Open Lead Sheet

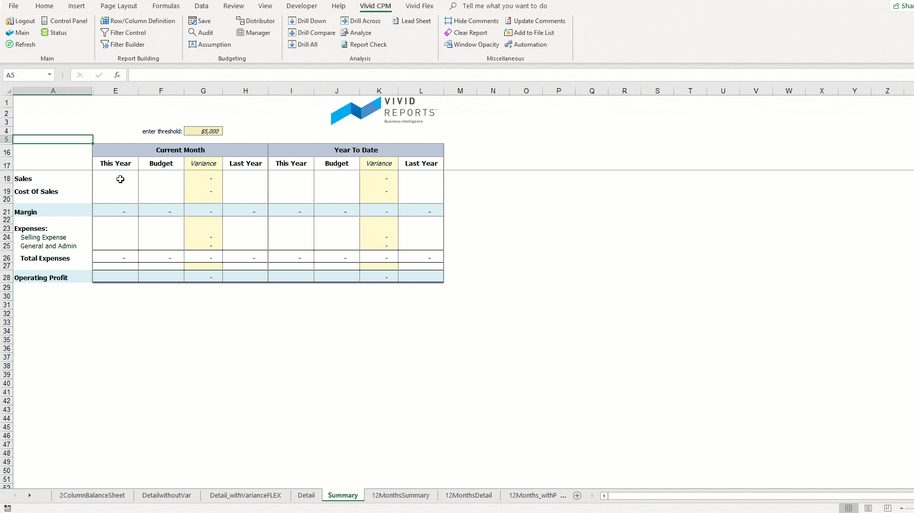[412, 21]
